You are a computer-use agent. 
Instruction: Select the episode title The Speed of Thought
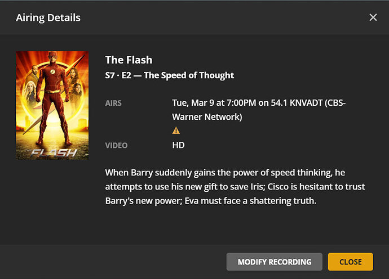[x=189, y=75]
